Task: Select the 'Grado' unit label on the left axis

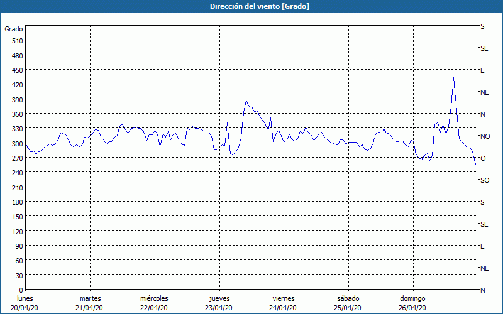Action: coord(14,29)
